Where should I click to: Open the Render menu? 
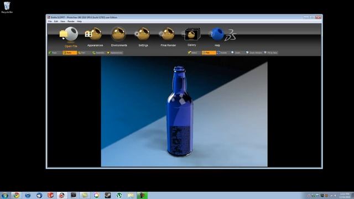click(x=71, y=22)
